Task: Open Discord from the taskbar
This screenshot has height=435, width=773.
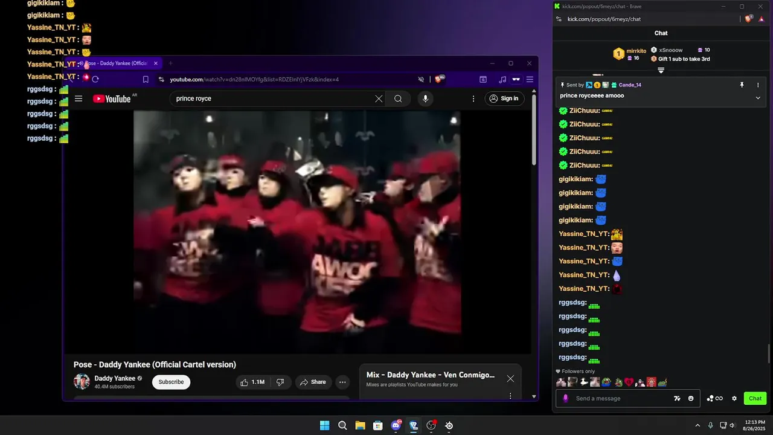Action: click(396, 425)
